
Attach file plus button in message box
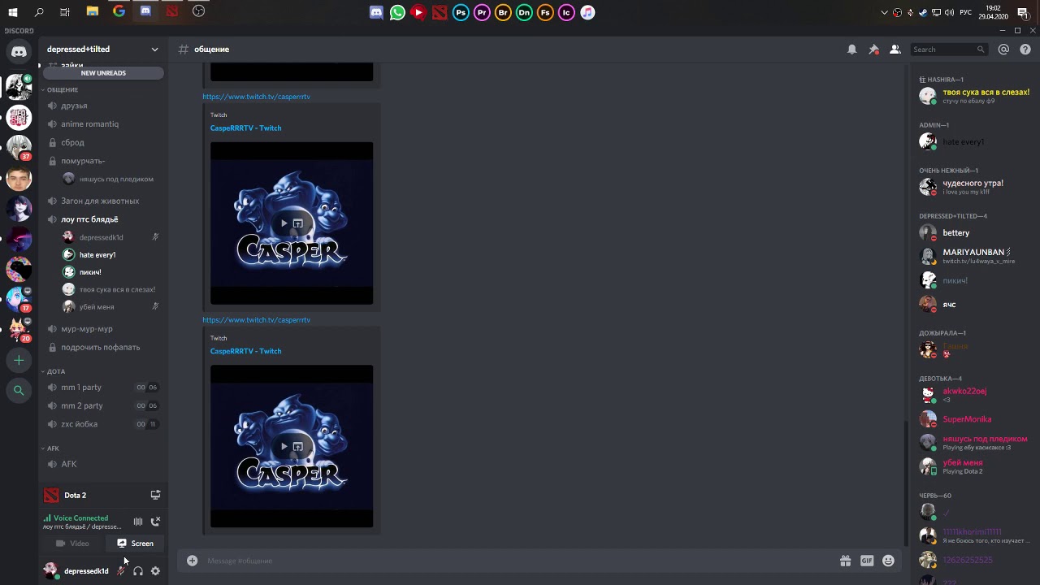192,561
